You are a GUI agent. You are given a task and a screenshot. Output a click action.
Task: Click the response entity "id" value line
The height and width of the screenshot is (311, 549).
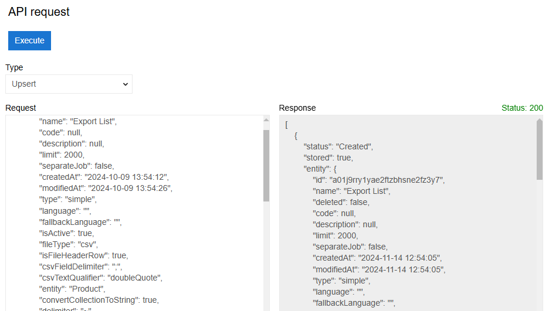pos(378,180)
